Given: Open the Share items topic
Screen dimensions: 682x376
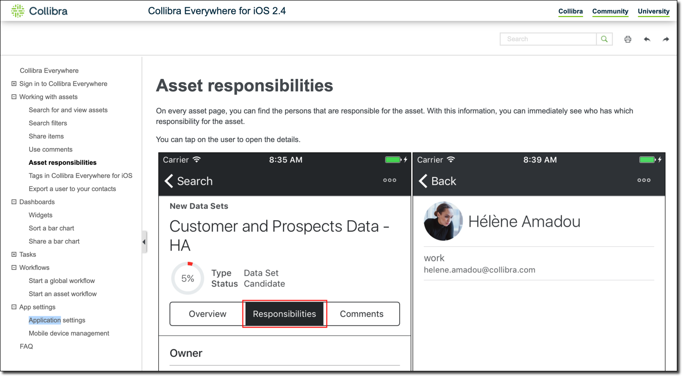Looking at the screenshot, I should click(46, 137).
